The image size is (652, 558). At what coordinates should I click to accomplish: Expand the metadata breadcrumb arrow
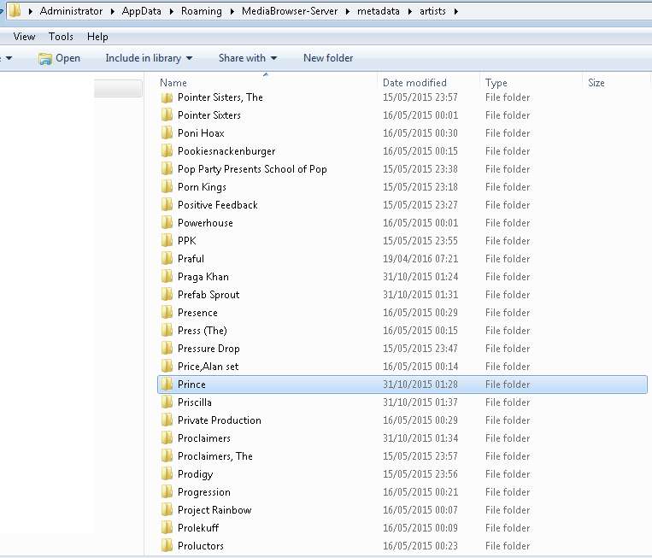(409, 12)
